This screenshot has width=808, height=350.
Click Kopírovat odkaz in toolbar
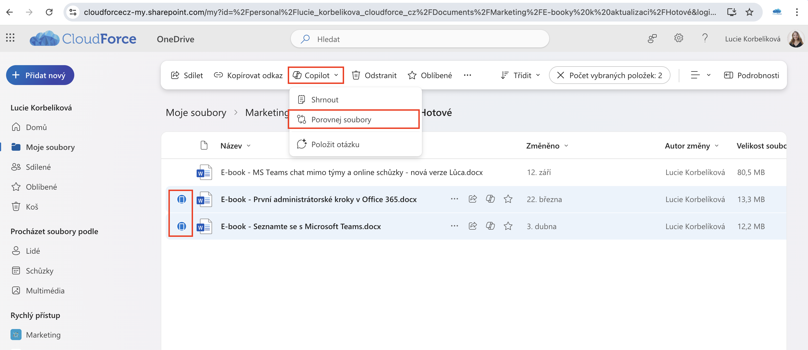pos(248,75)
